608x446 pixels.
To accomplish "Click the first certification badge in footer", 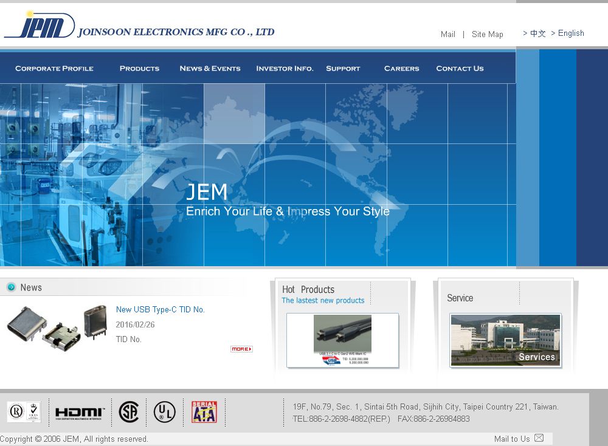I will click(x=24, y=412).
